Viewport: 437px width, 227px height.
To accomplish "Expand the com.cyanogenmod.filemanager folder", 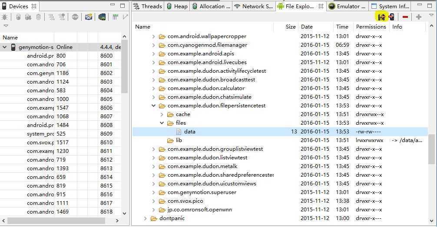I will [x=153, y=45].
